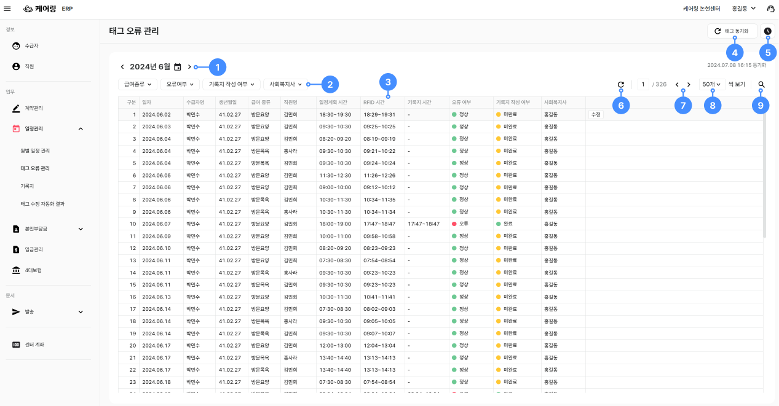Change rows per page from 50개

point(712,84)
